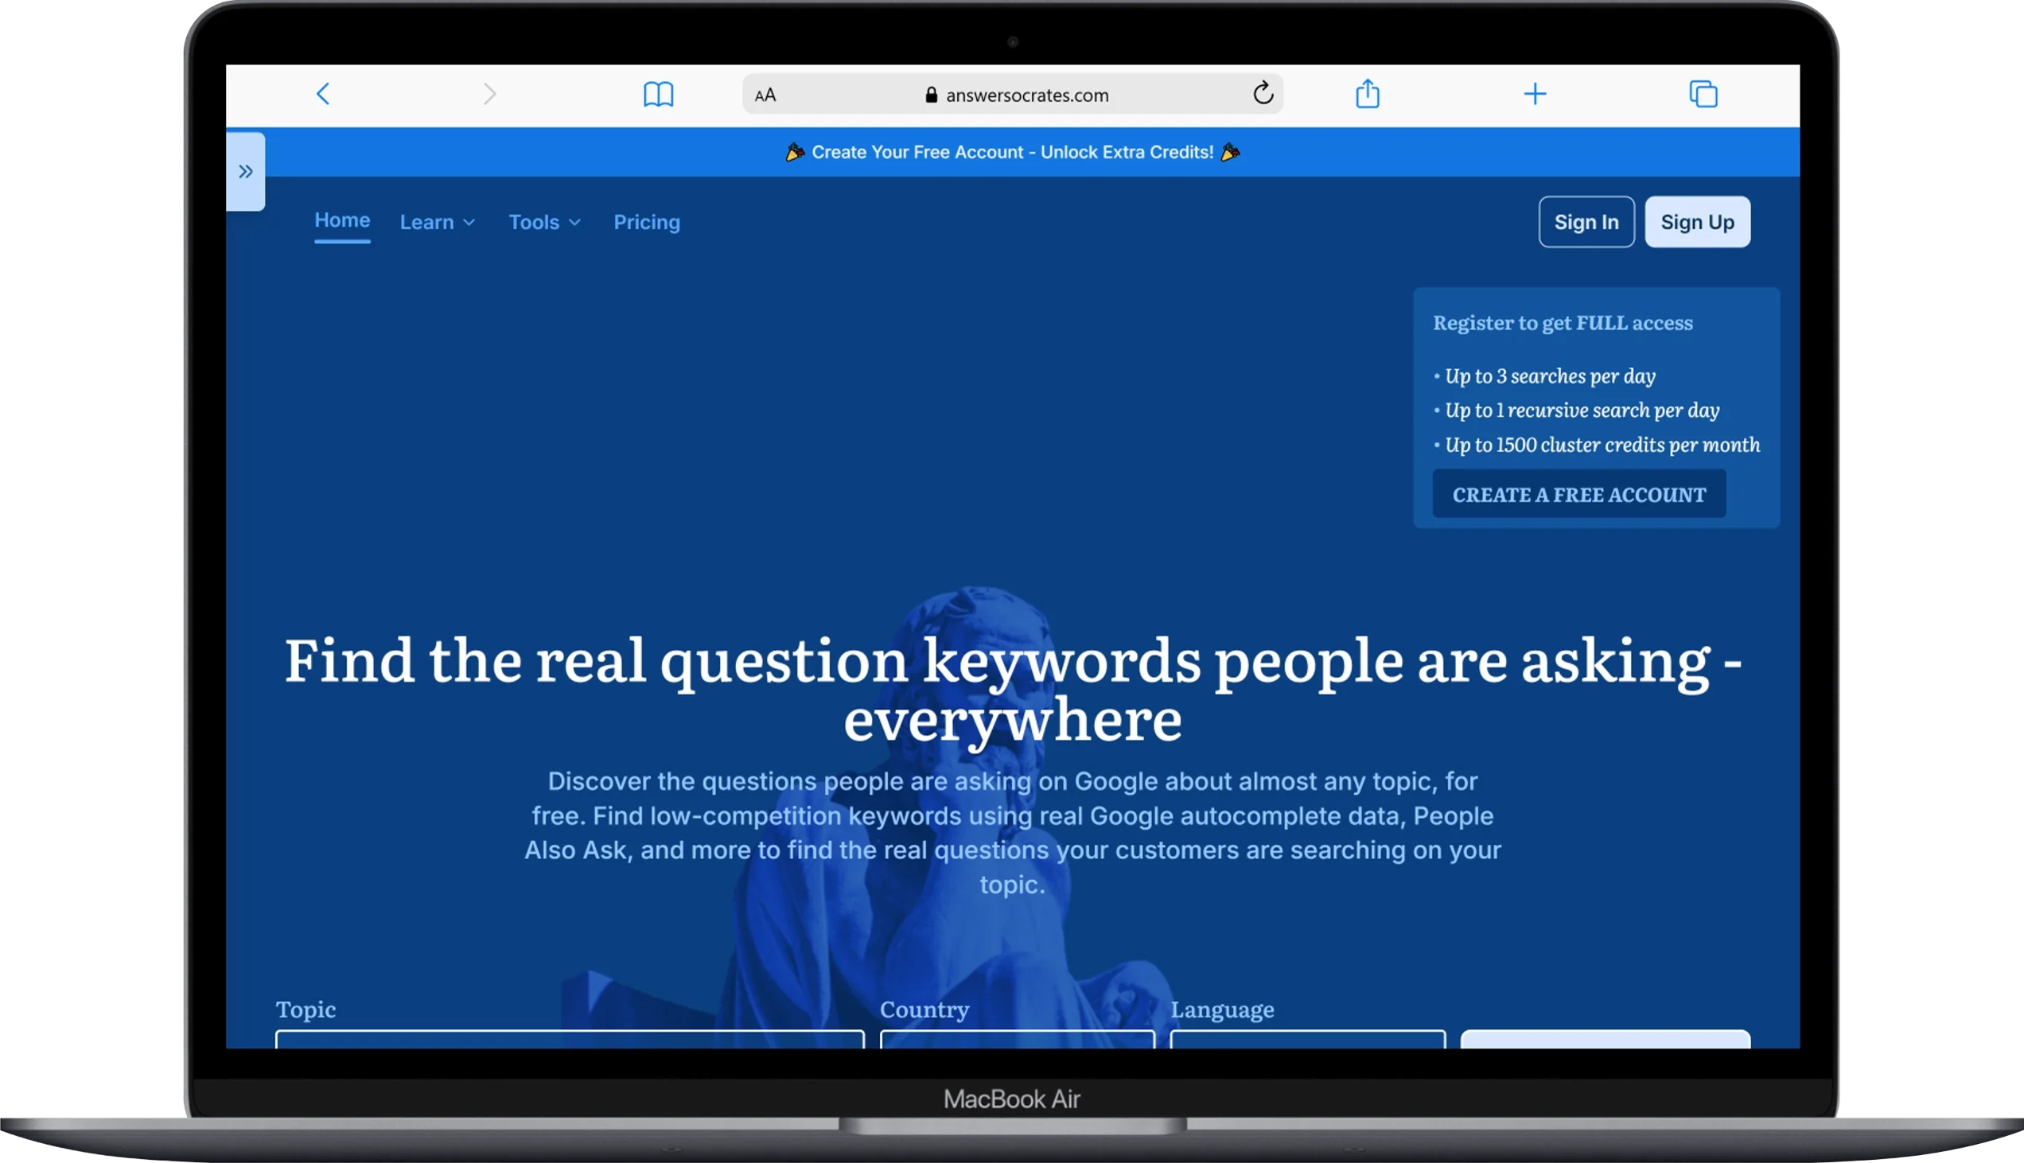Go to the Pricing page
2024x1163 pixels.
(646, 222)
